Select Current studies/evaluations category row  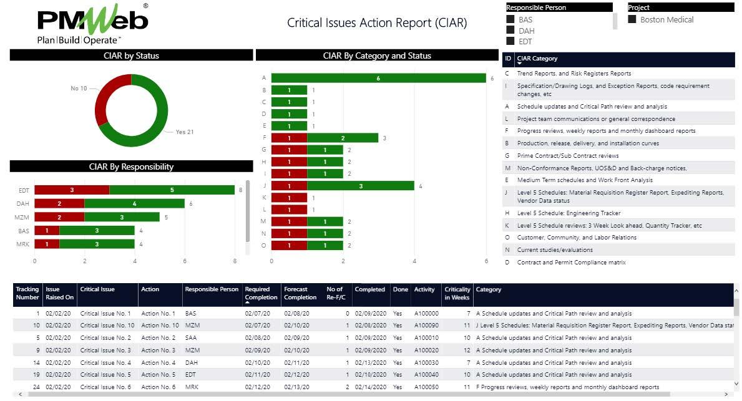[x=554, y=250]
